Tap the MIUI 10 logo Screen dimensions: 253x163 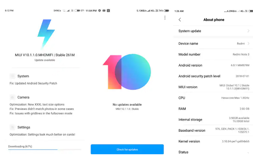point(127,72)
